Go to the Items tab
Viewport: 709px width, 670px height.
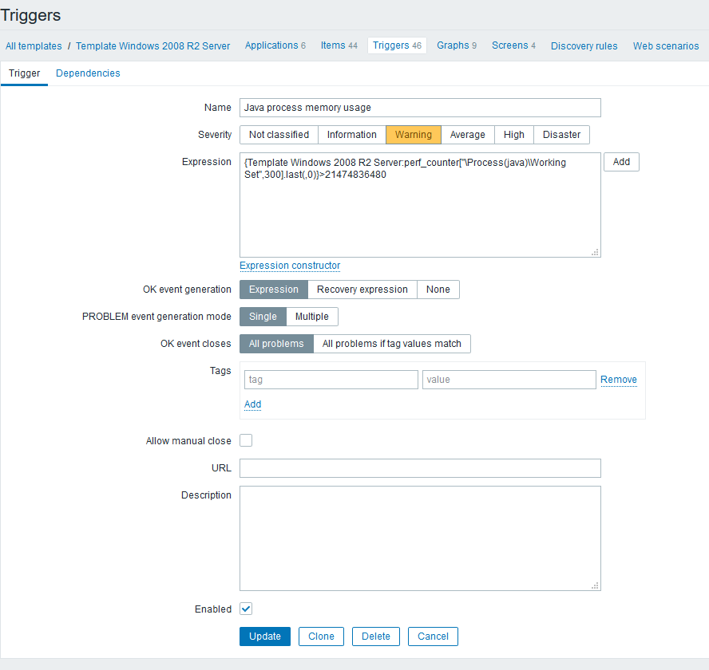tap(339, 45)
